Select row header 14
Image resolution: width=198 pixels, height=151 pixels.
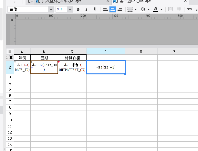pos(10,145)
